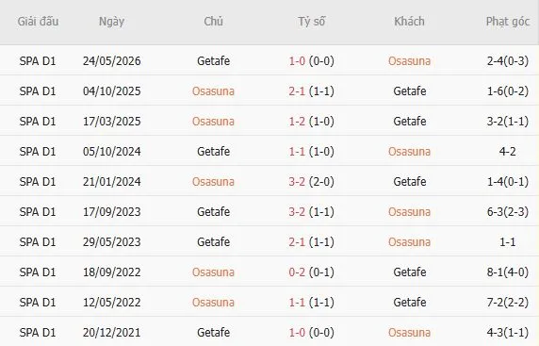This screenshot has width=539, height=346.
Task: Open the Getafe away team on 21/01/2024
Action: 409,182
